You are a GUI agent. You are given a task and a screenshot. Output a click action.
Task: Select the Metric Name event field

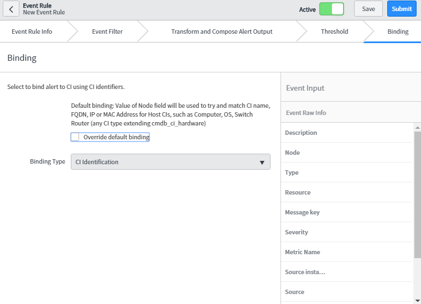click(303, 252)
